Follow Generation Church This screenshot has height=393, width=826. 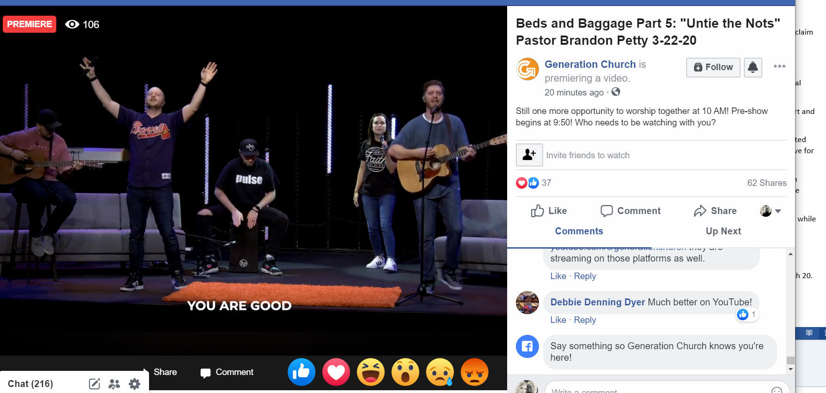pos(713,67)
